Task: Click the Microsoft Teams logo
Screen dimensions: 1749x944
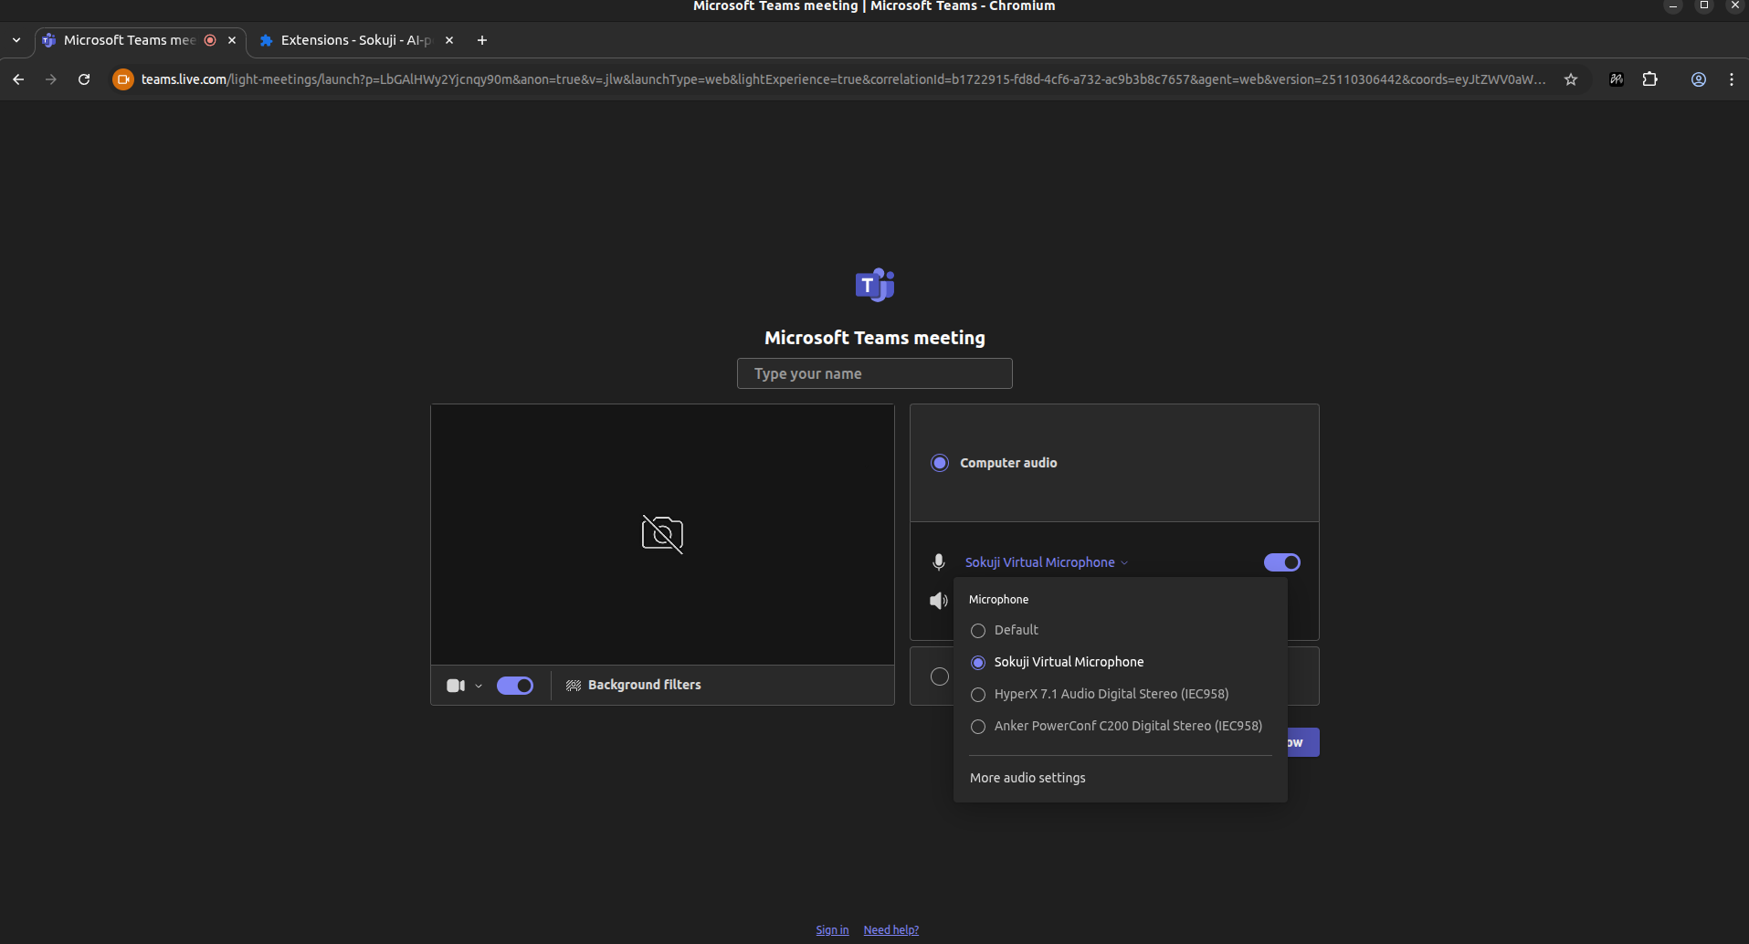Action: [x=875, y=285]
